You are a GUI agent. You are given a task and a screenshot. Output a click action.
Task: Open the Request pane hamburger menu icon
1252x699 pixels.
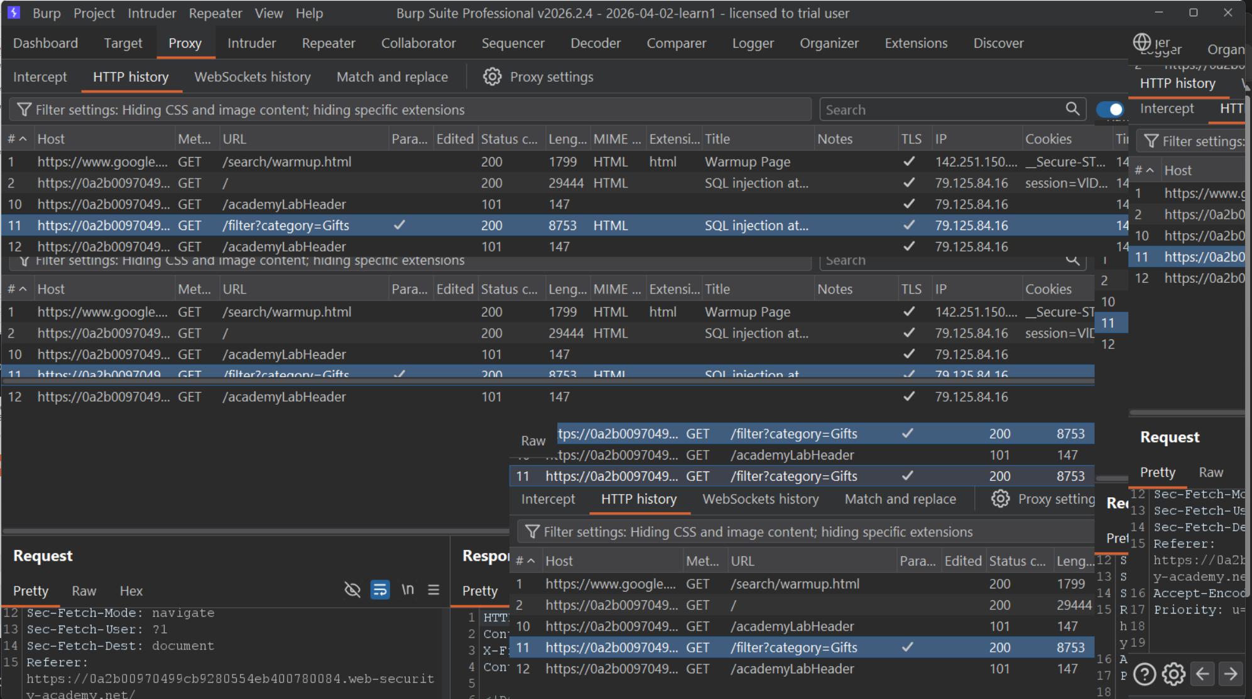tap(433, 590)
